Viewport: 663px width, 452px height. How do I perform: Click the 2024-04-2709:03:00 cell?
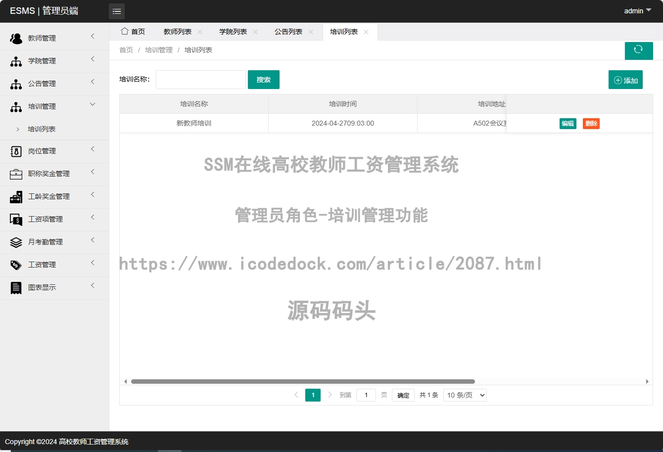click(343, 123)
